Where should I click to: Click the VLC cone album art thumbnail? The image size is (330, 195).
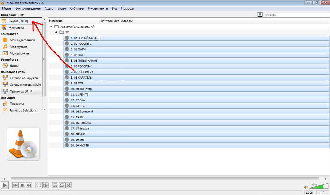[23, 144]
